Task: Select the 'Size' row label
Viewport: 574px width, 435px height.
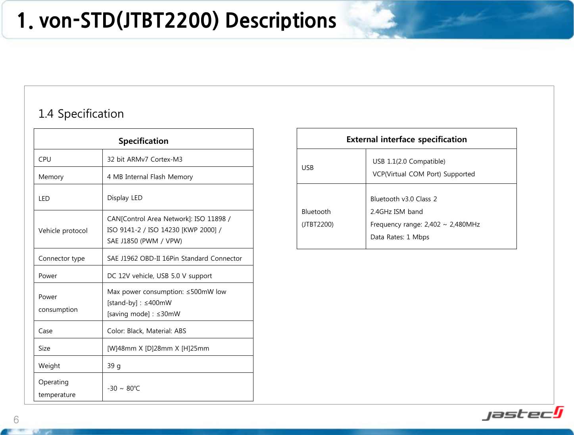Action: point(44,348)
